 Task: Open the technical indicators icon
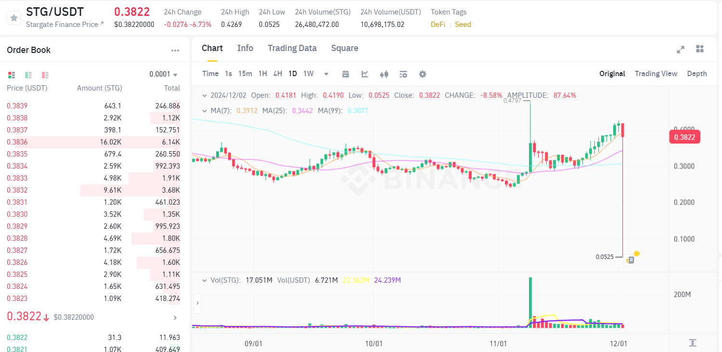(x=365, y=74)
